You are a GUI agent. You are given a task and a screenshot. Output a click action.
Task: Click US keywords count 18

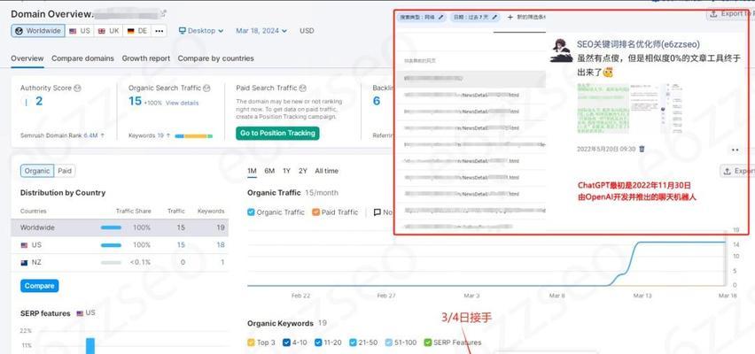(x=221, y=245)
